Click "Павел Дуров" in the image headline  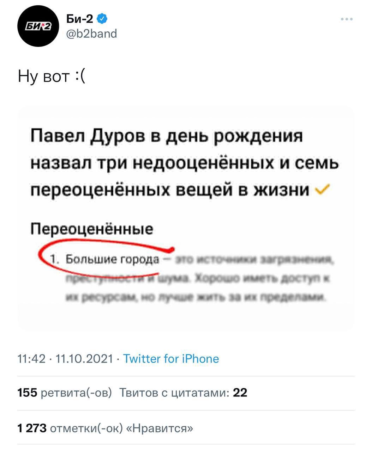tap(86, 135)
